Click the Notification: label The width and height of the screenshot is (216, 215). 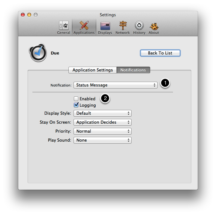[x=61, y=85]
